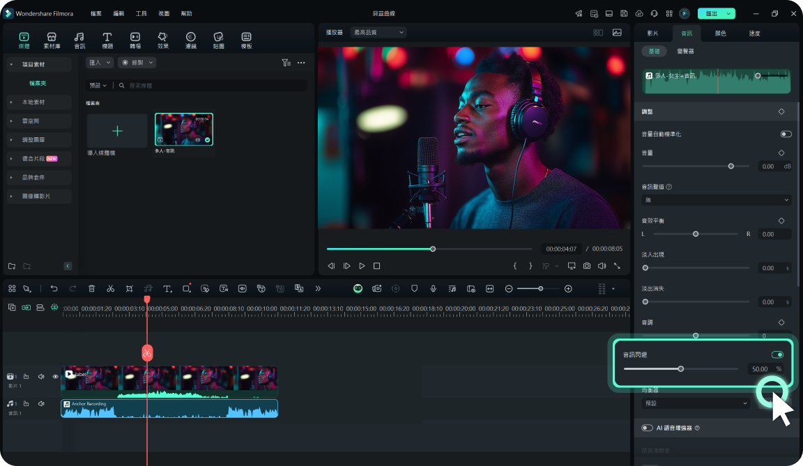803x466 pixels.
Task: Open the 標題 titles icon
Action: [107, 40]
